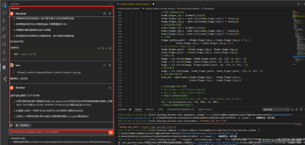Viewport: 305px width, 145px height.
Task: View diff for the python code block
Action: click(x=110, y=48)
